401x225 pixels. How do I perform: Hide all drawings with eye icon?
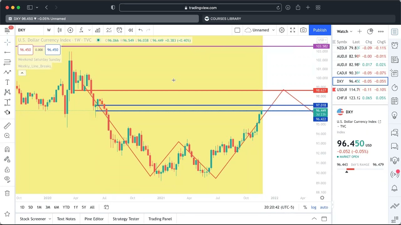click(x=7, y=179)
